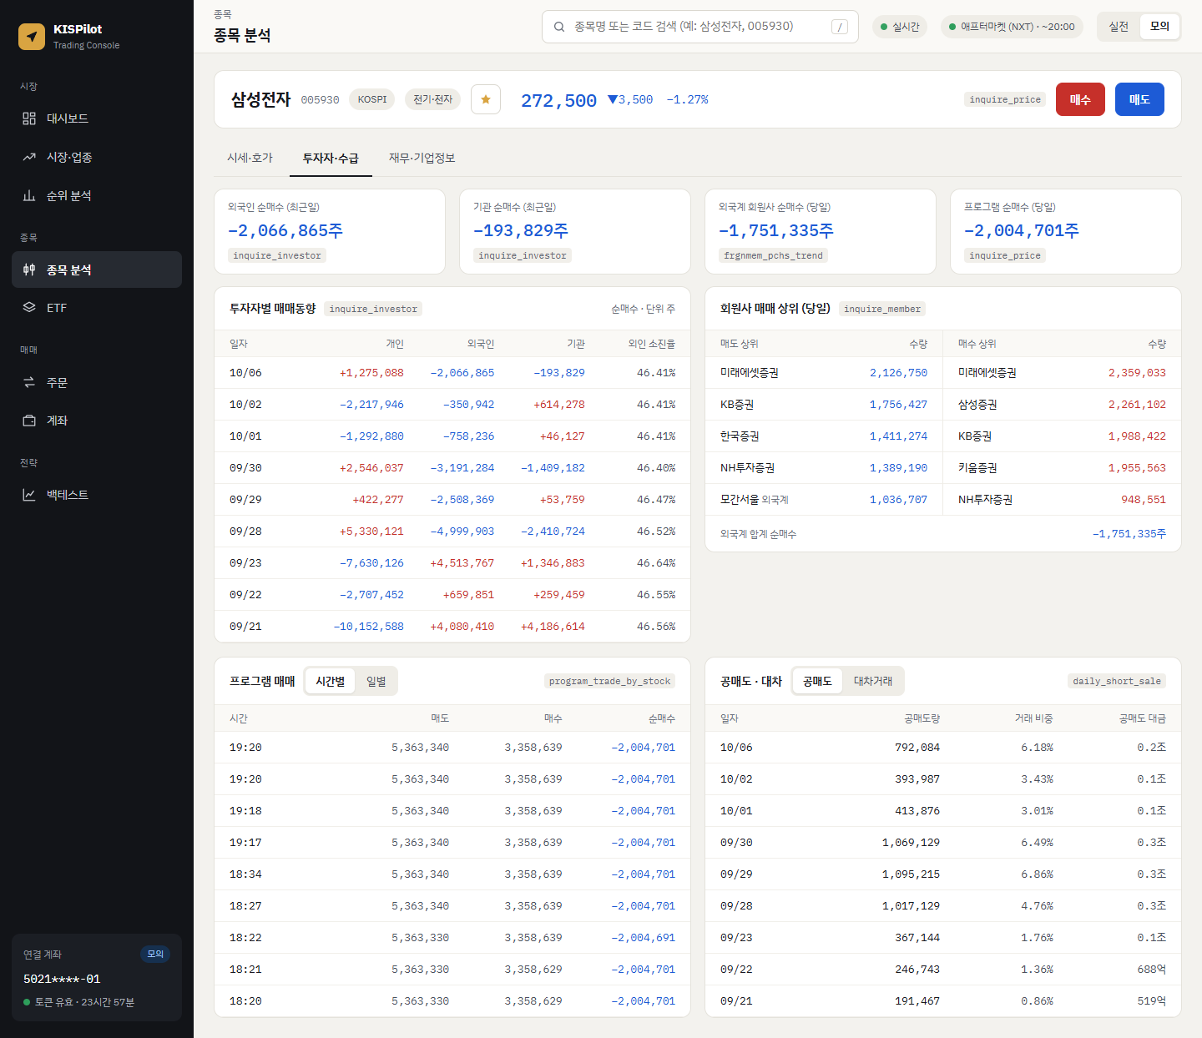This screenshot has height=1038, width=1202.
Task: Click the 18:34 row in 프로그램 매매
Action: [452, 874]
